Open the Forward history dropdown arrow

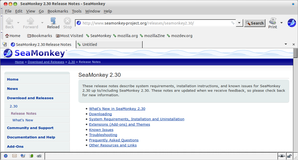42,23
